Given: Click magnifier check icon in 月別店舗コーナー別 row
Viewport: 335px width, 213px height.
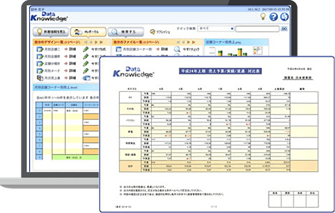Looking at the screenshot, I should point(177,49).
